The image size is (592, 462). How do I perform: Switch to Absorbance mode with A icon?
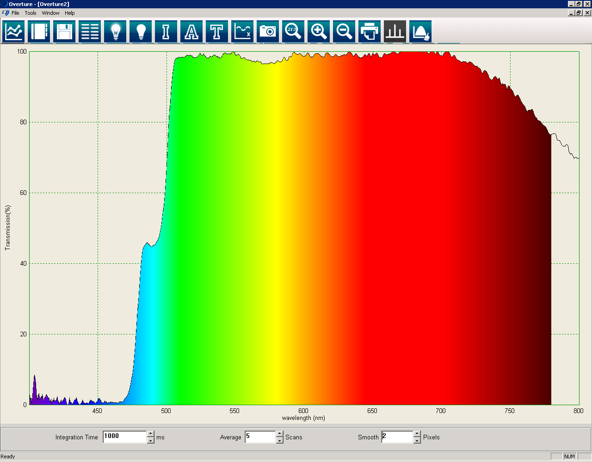[191, 32]
